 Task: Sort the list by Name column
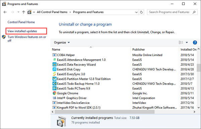click(56, 50)
